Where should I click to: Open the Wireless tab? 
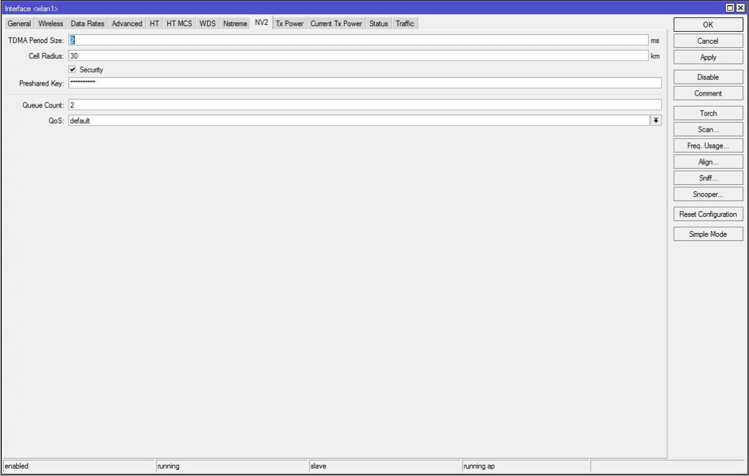click(51, 24)
